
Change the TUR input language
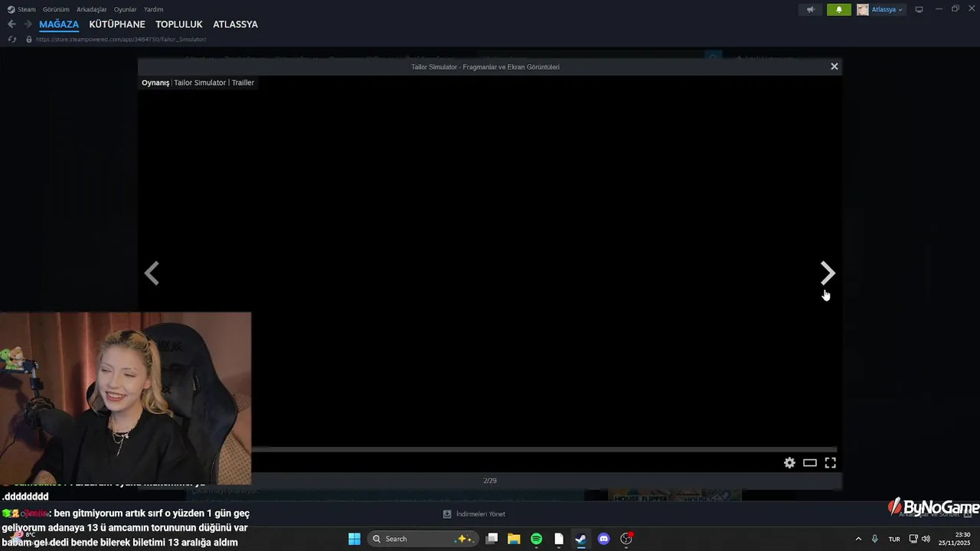pyautogui.click(x=894, y=539)
